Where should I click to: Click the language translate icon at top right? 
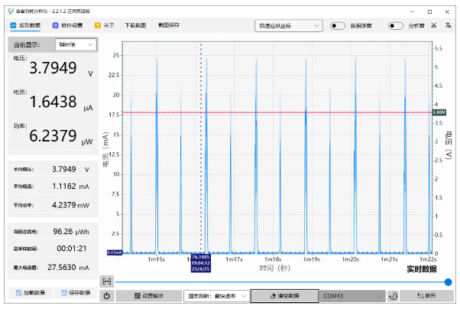click(x=448, y=25)
